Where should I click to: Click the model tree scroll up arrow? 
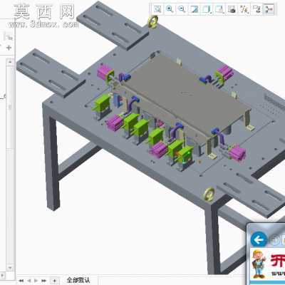pos(10,61)
